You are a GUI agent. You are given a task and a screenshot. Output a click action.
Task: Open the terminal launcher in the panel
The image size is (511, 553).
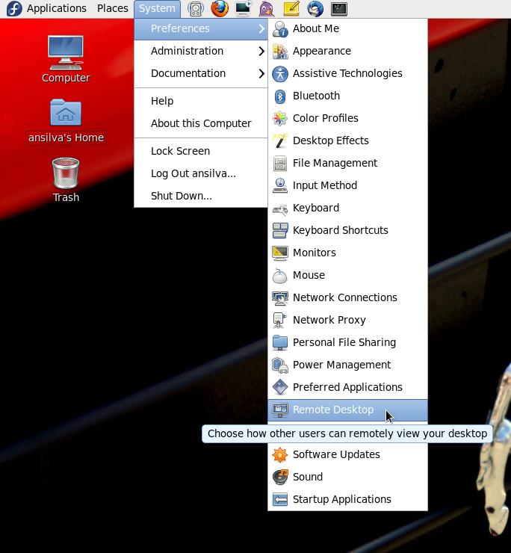pos(339,9)
